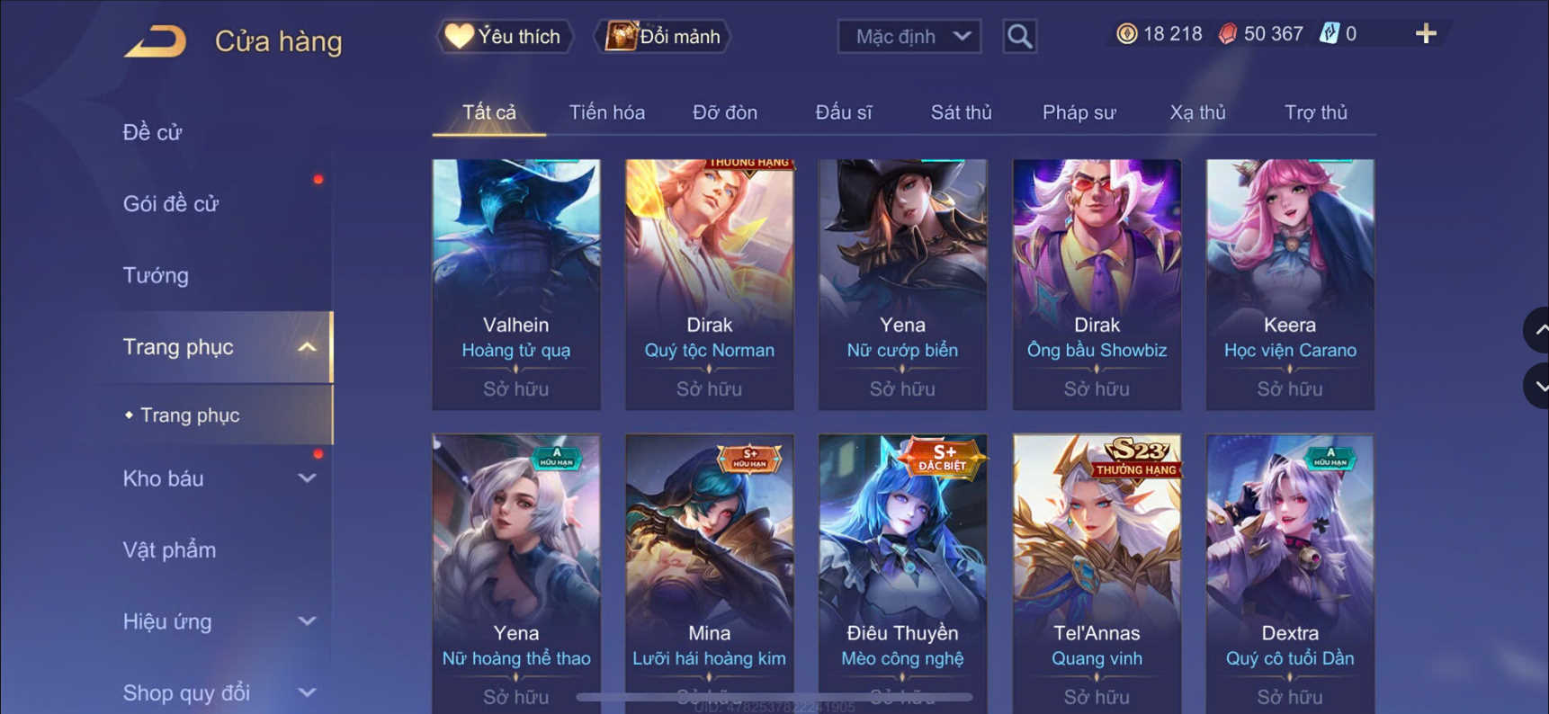Screen dimensions: 1549x714
Task: Click the blue ticket currency icon
Action: 1329,34
